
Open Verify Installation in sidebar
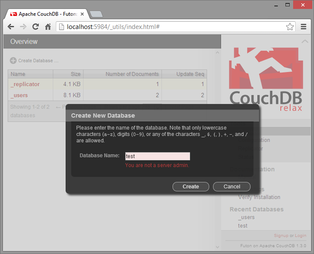(x=259, y=197)
